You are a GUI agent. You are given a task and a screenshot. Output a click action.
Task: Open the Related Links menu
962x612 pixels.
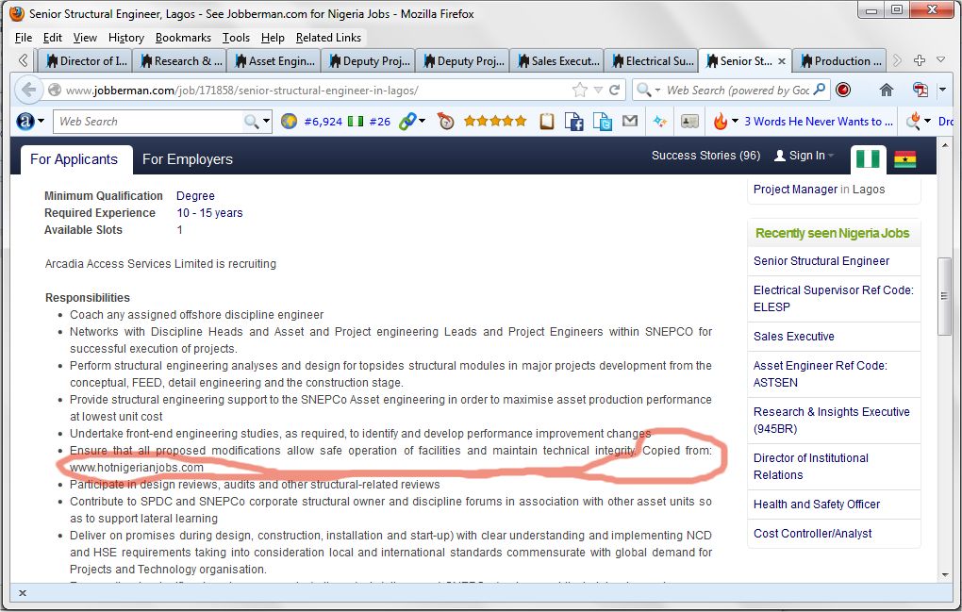coord(328,38)
